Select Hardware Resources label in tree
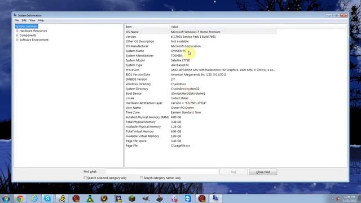The width and height of the screenshot is (361, 203). coord(33,31)
